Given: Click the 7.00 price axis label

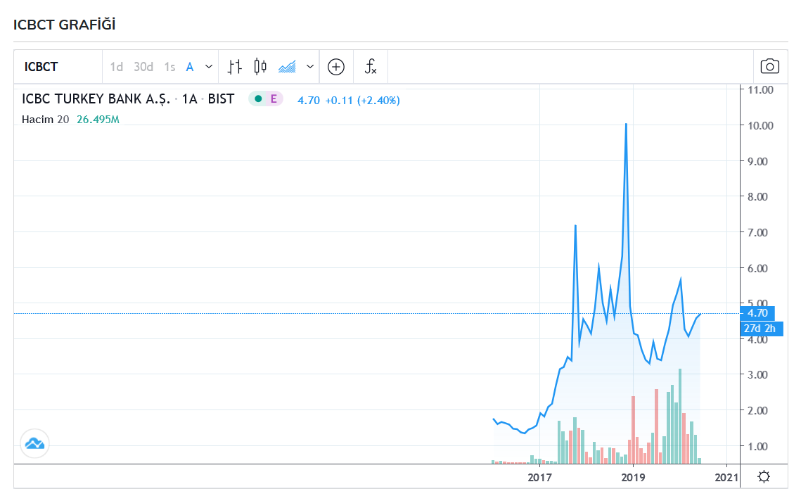Looking at the screenshot, I should point(757,232).
